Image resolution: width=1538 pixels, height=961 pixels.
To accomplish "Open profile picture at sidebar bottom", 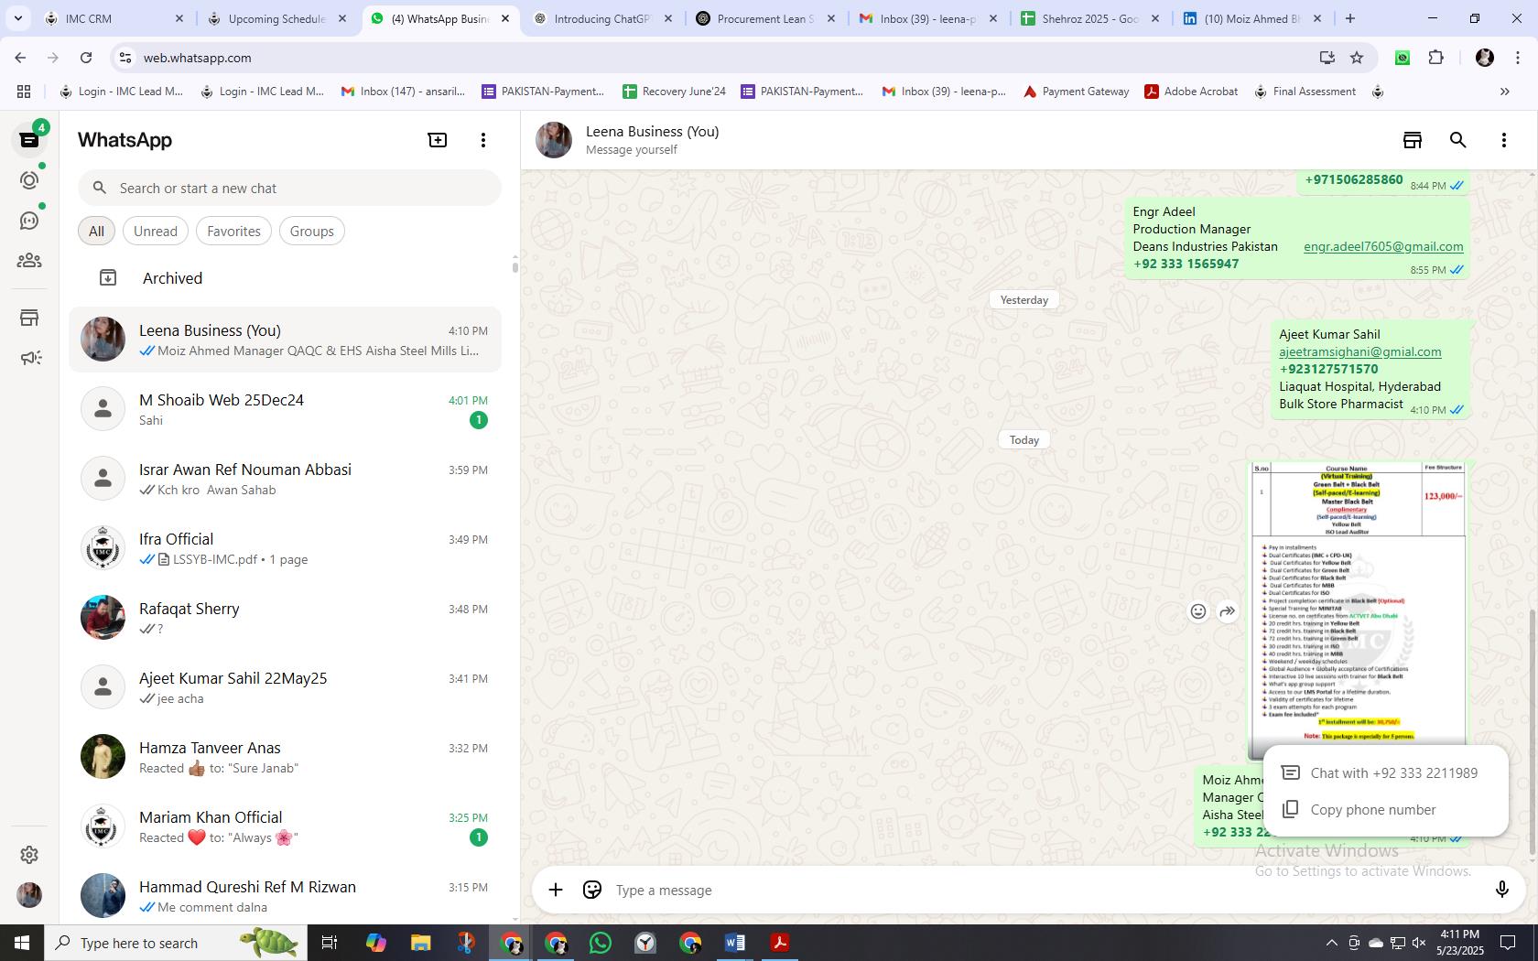I will pyautogui.click(x=29, y=895).
